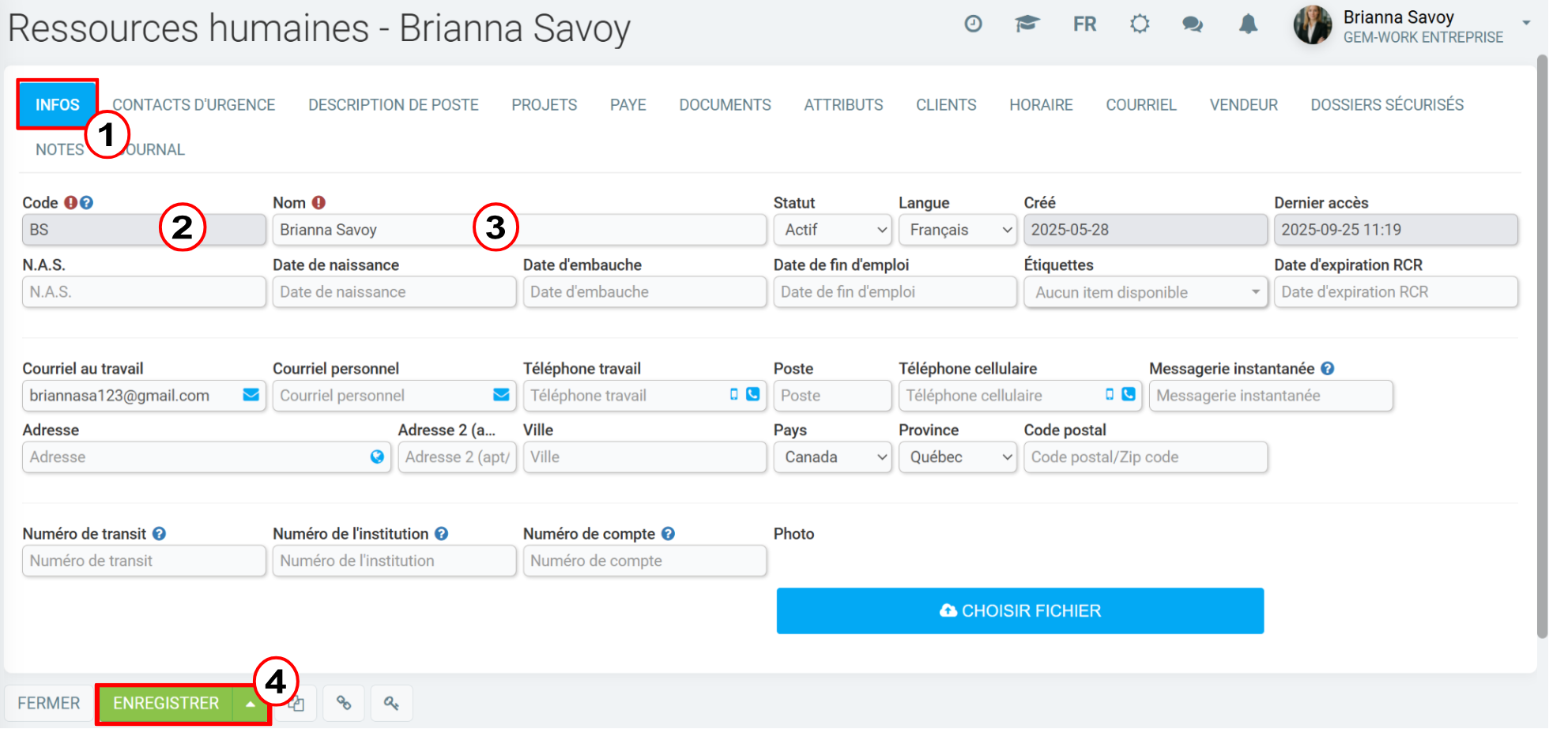Click the envelope icon in Courriel au travail
Screen dimensions: 1549x729
[x=251, y=395]
